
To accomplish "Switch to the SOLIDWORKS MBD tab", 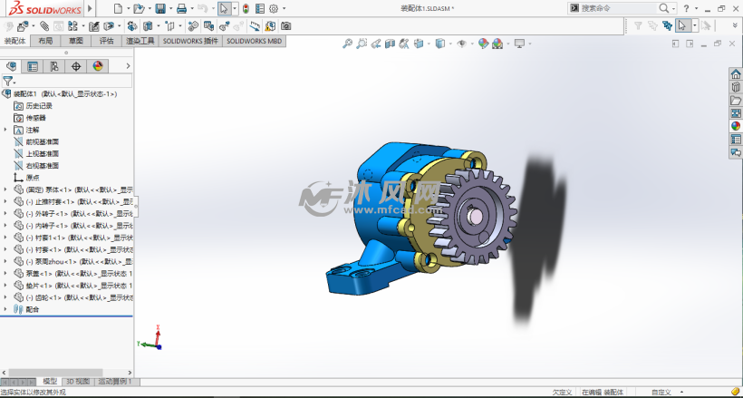I will pos(255,41).
